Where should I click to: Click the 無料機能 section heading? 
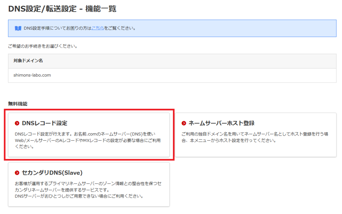click(18, 104)
